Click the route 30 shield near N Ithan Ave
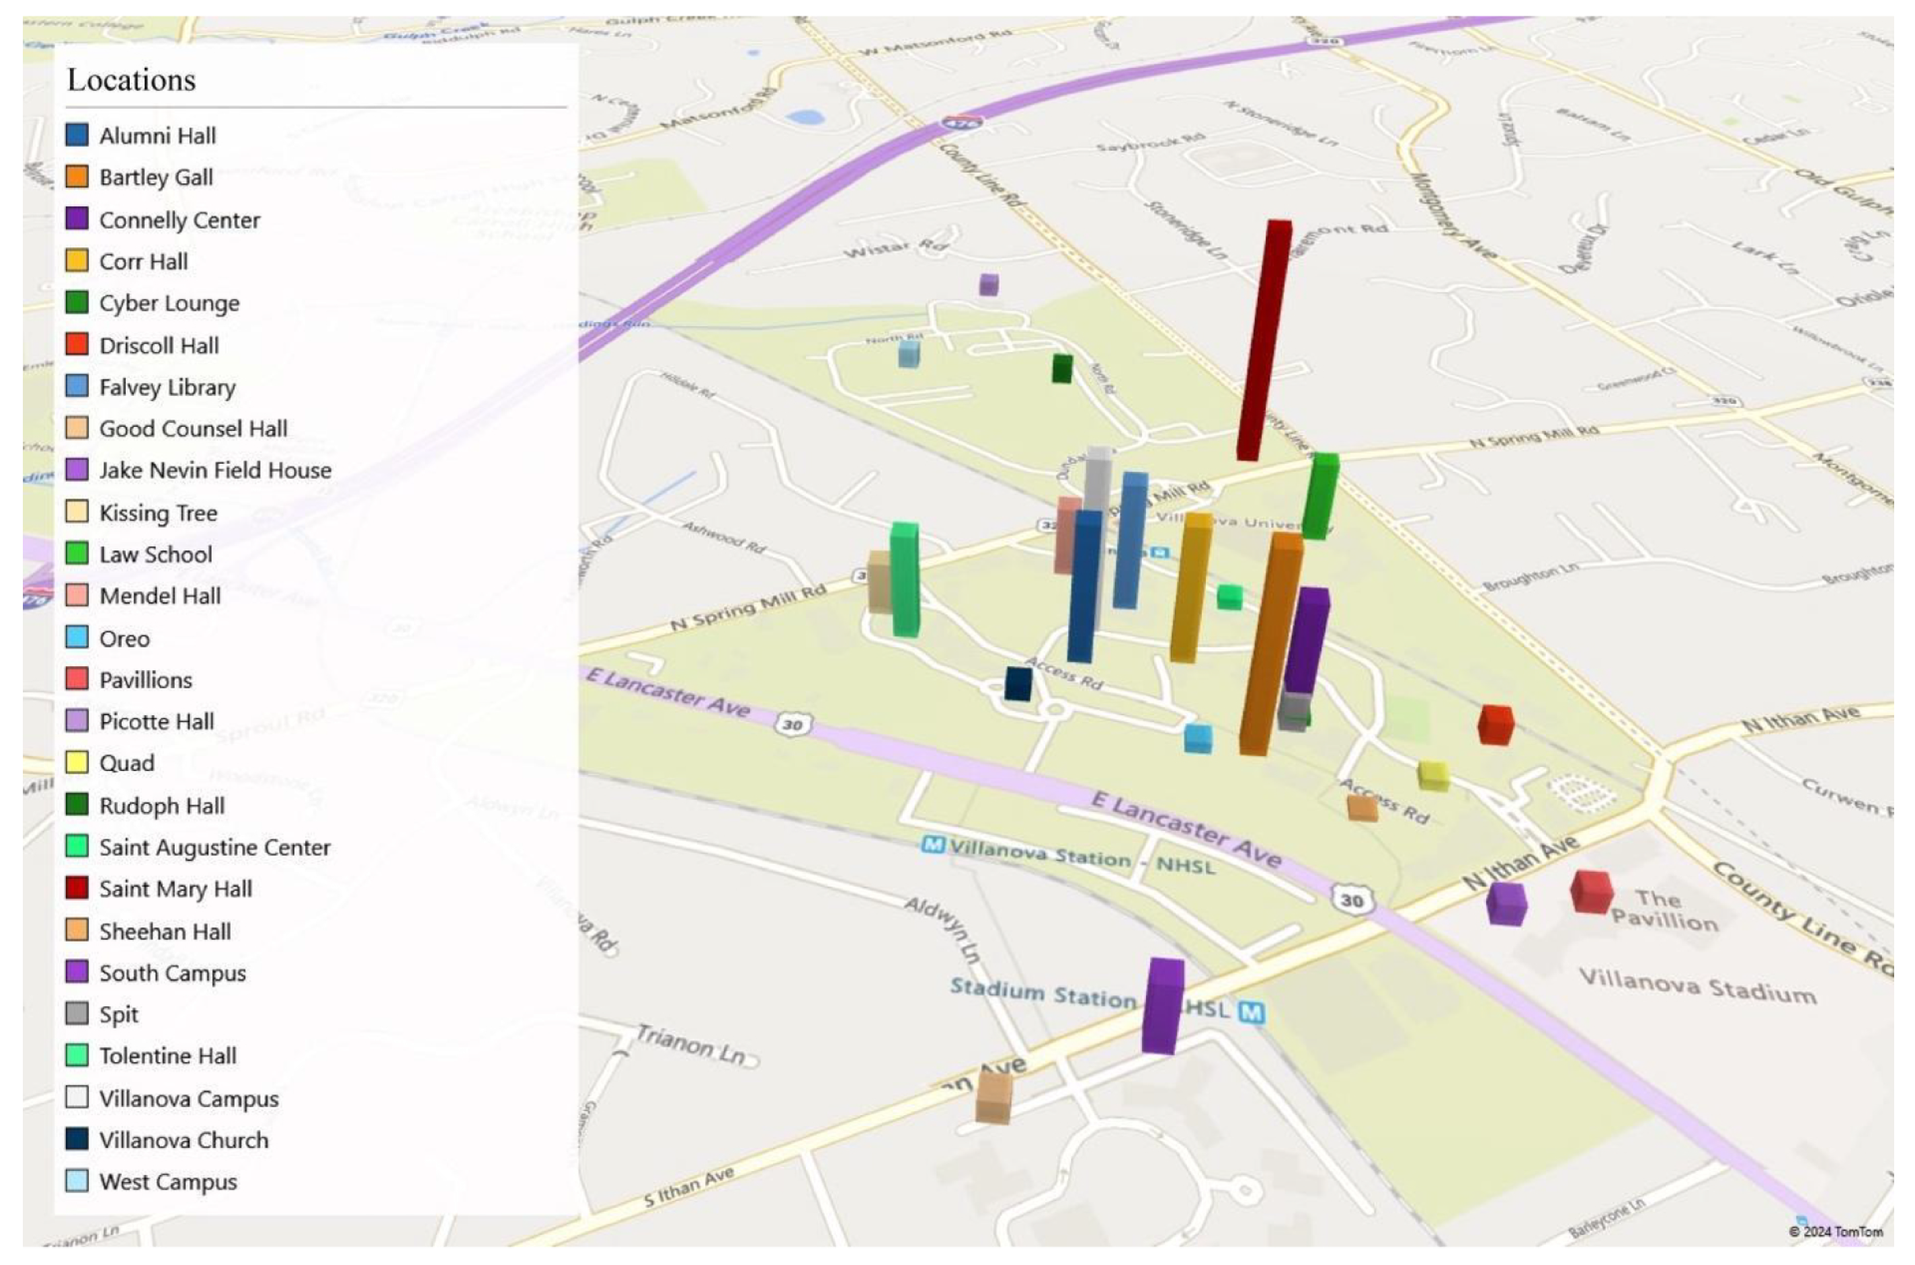The width and height of the screenshot is (1915, 1265). pos(1352,900)
